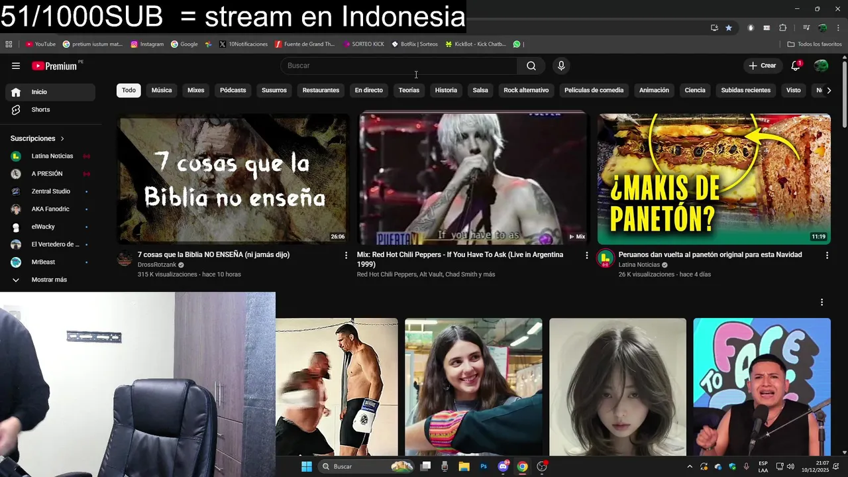848x477 pixels.
Task: Open the YouTube account avatar menu
Action: tap(821, 66)
